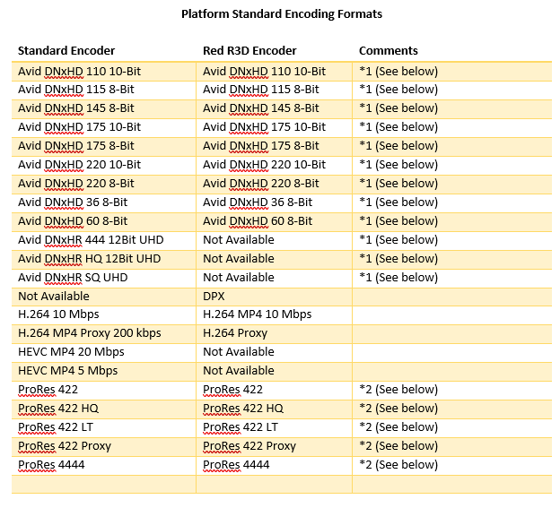560x508 pixels.
Task: Click the comment in DNxHD 175 8-Bit row
Action: tap(398, 146)
